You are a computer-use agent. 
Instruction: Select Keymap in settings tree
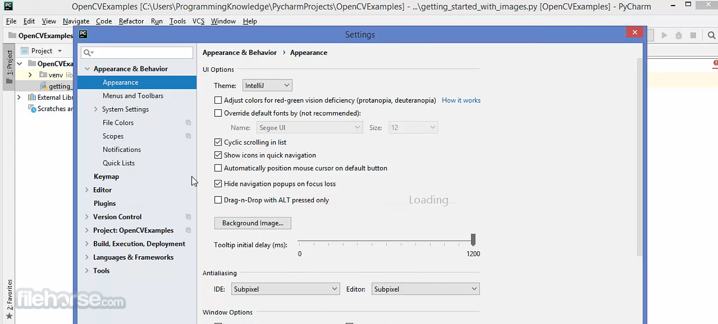coord(106,176)
